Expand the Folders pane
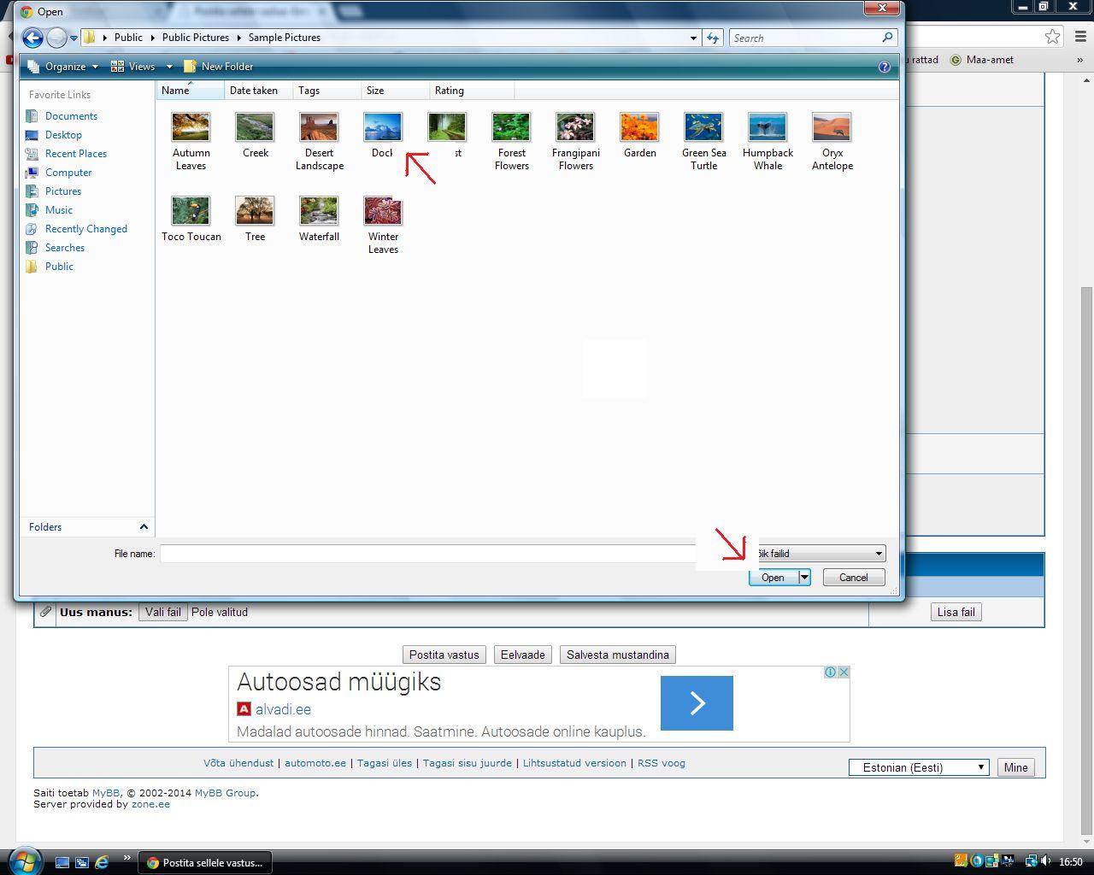Viewport: 1094px width, 875px height. point(144,527)
